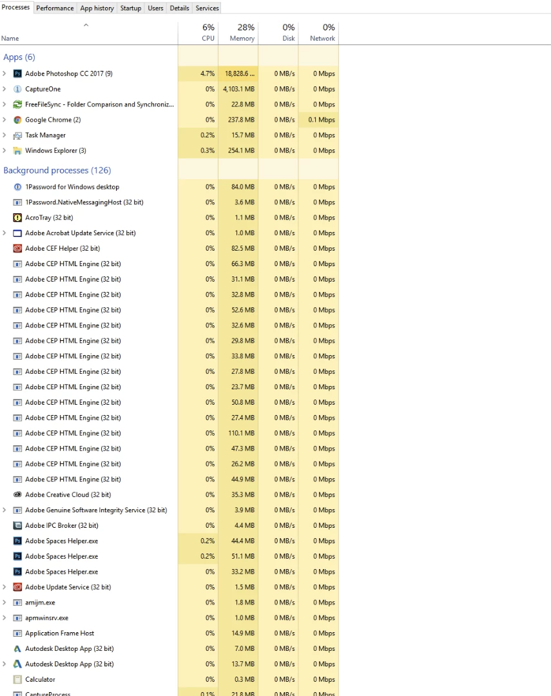551x696 pixels.
Task: Click the CaptureOne app icon
Action: coord(17,89)
